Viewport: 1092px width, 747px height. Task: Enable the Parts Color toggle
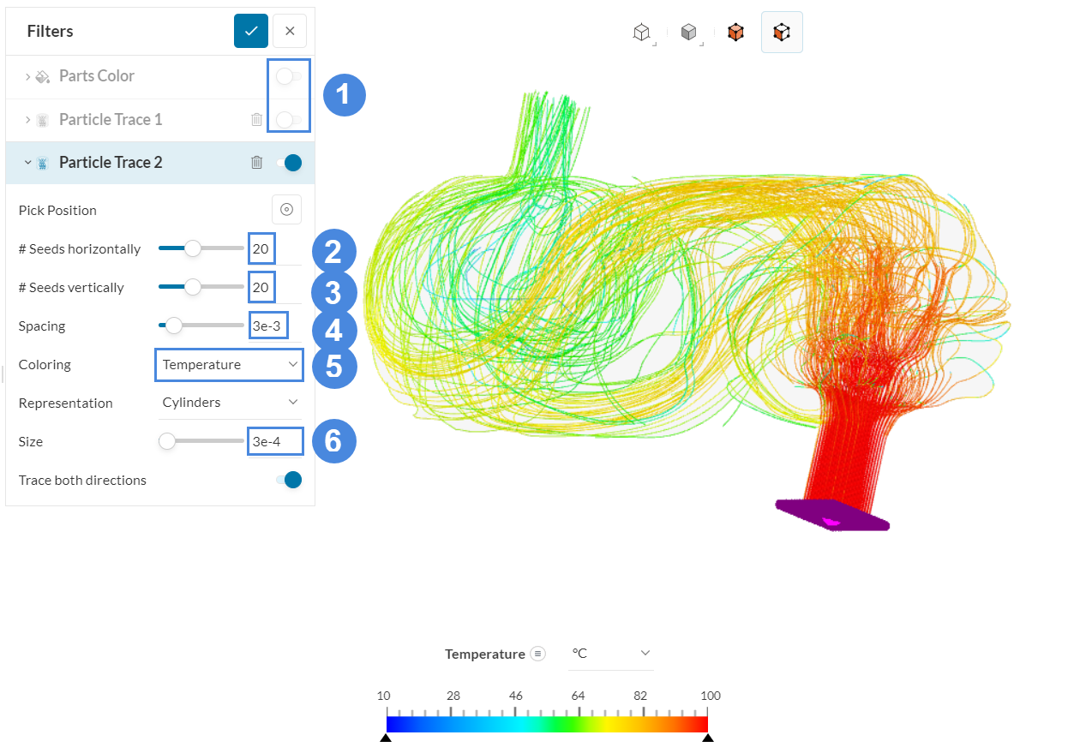[288, 76]
